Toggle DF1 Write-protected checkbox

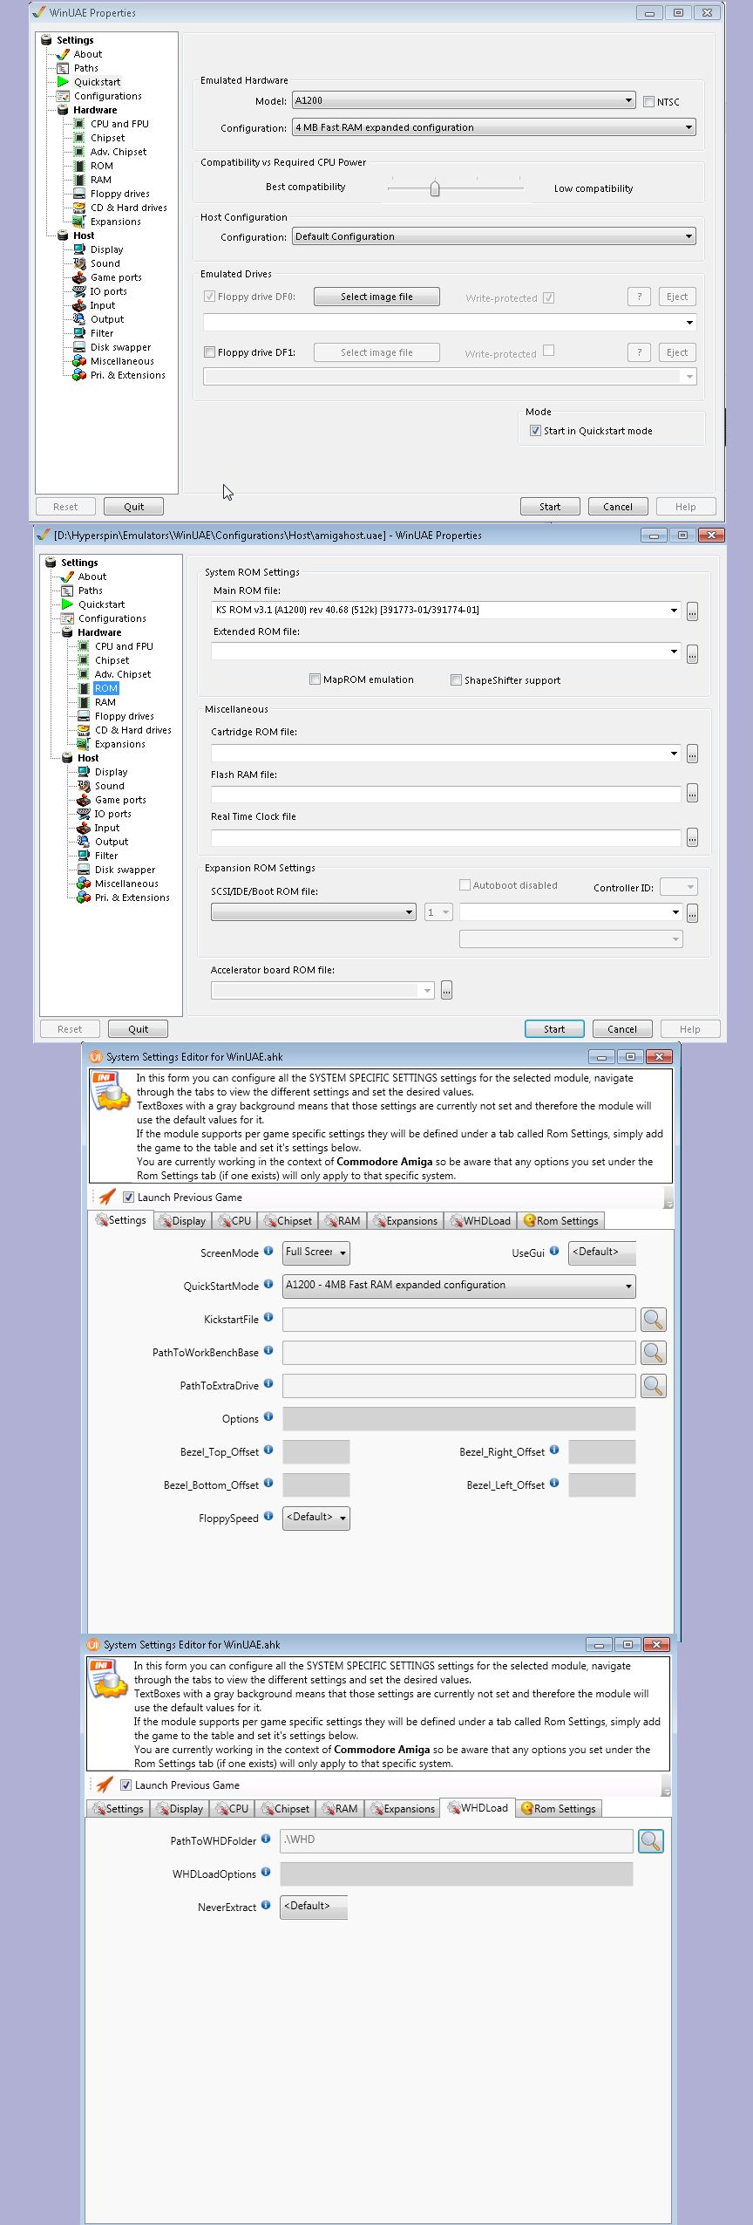(548, 351)
